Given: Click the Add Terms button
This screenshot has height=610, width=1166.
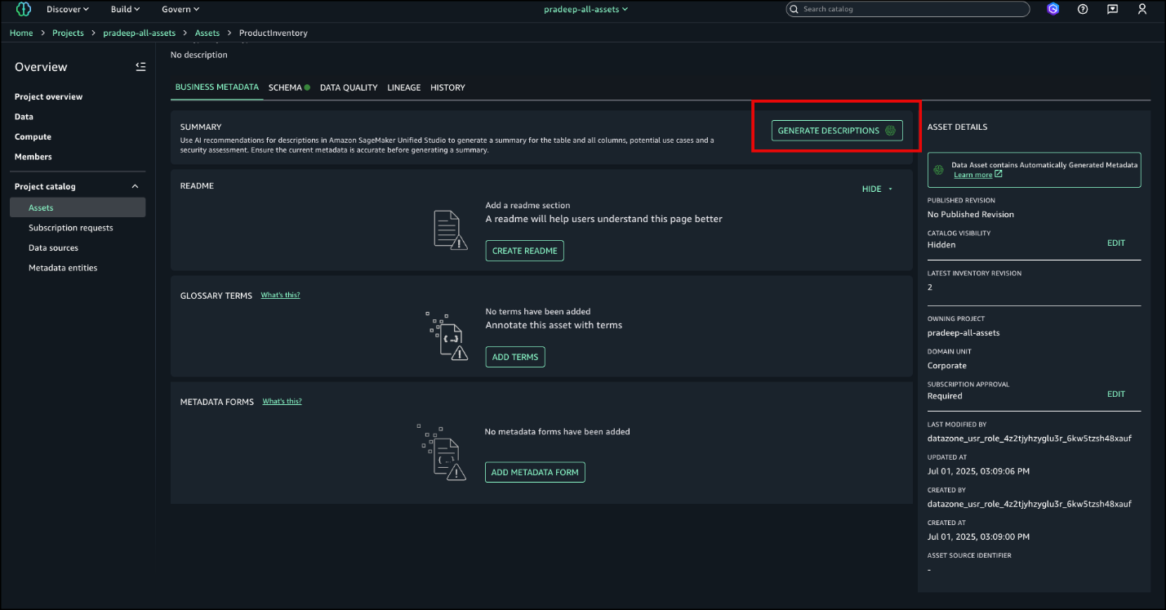Looking at the screenshot, I should click(x=515, y=357).
